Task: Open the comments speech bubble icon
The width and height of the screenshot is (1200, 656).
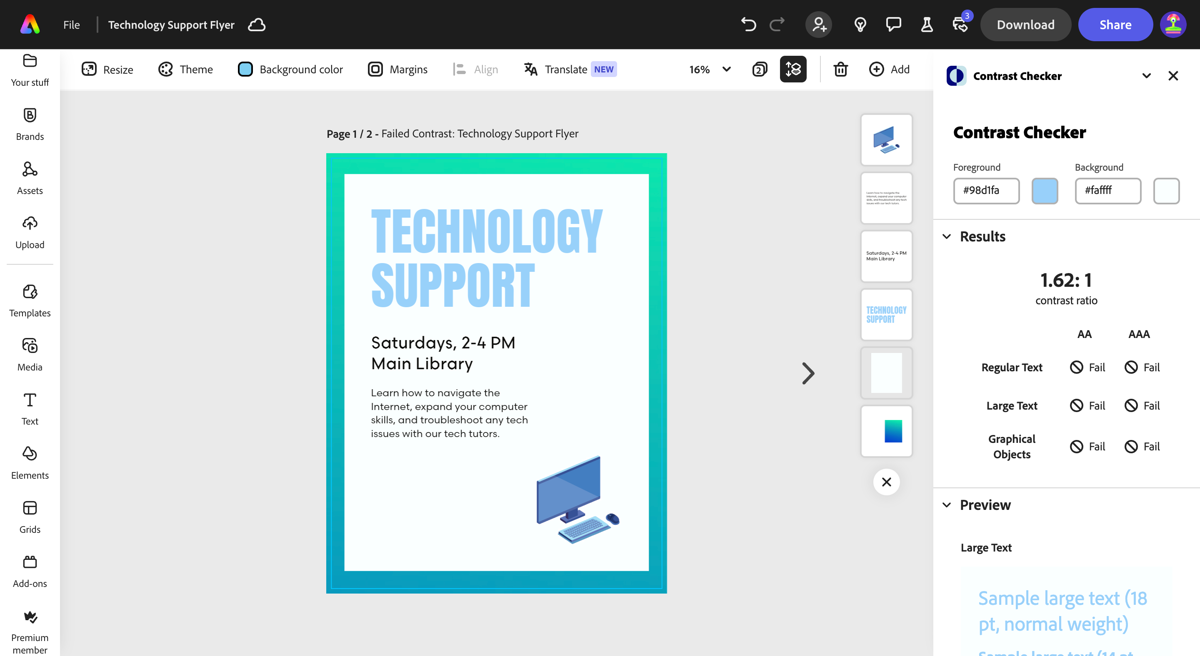Action: click(x=893, y=25)
